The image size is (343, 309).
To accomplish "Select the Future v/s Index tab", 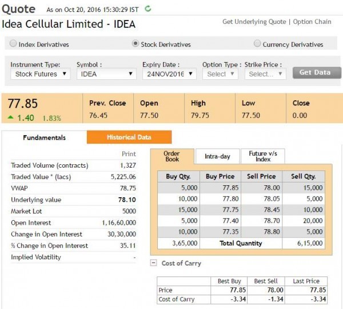I will [263, 156].
